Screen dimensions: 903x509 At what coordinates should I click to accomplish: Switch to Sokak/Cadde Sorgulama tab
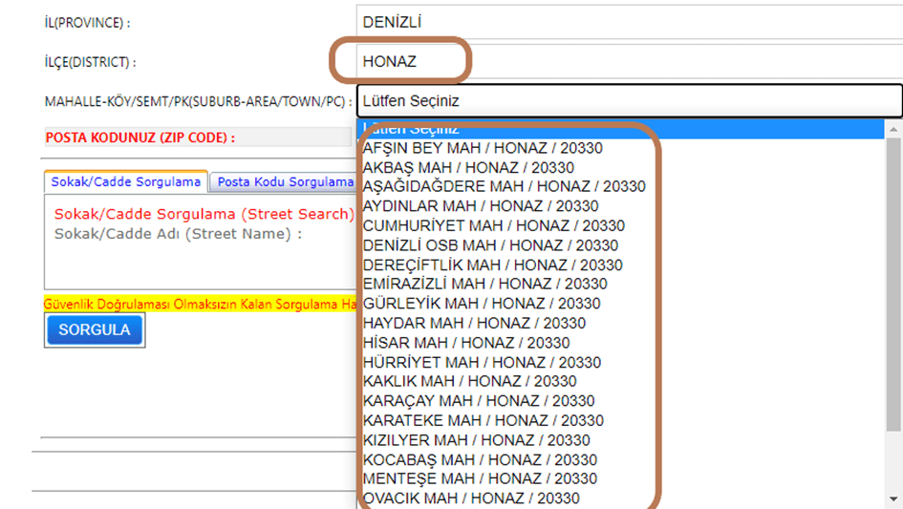pyautogui.click(x=126, y=181)
